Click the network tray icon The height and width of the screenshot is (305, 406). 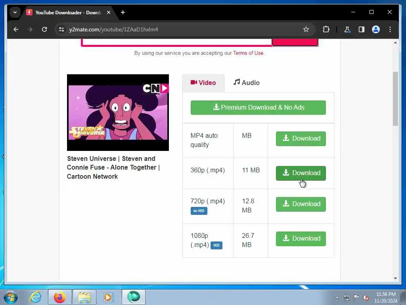pos(347,297)
